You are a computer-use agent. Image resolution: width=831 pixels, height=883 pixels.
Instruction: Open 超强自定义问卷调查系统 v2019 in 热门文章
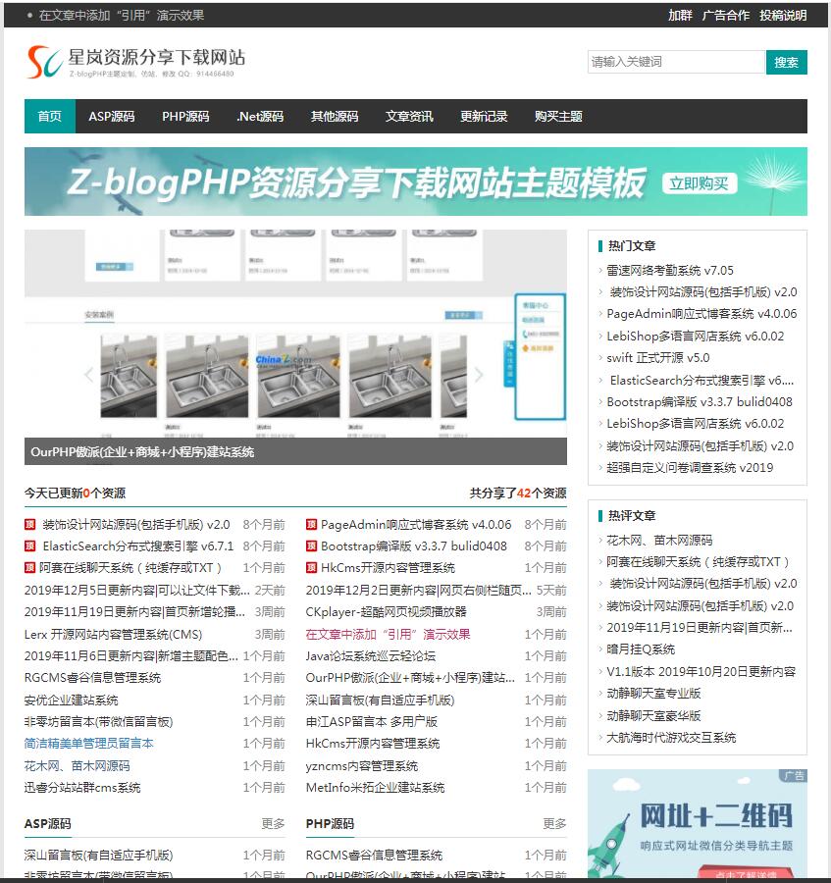(x=690, y=467)
